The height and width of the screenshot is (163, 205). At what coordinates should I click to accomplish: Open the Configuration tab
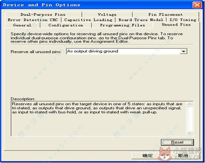point(66,25)
